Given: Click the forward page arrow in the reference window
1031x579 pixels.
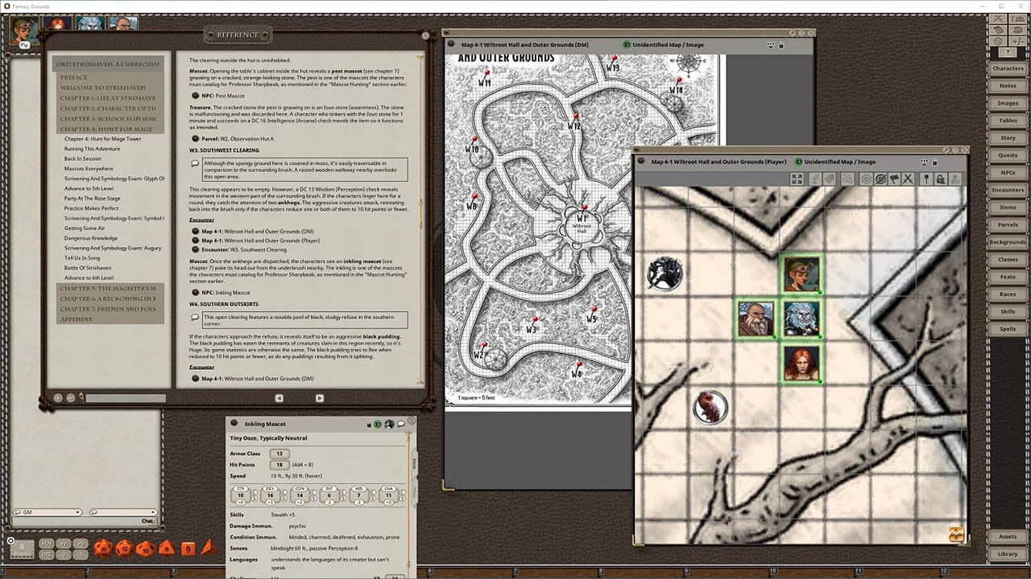Looking at the screenshot, I should click(x=320, y=397).
